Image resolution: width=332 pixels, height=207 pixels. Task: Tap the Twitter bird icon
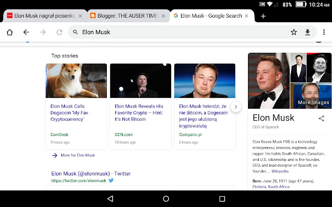point(111,181)
